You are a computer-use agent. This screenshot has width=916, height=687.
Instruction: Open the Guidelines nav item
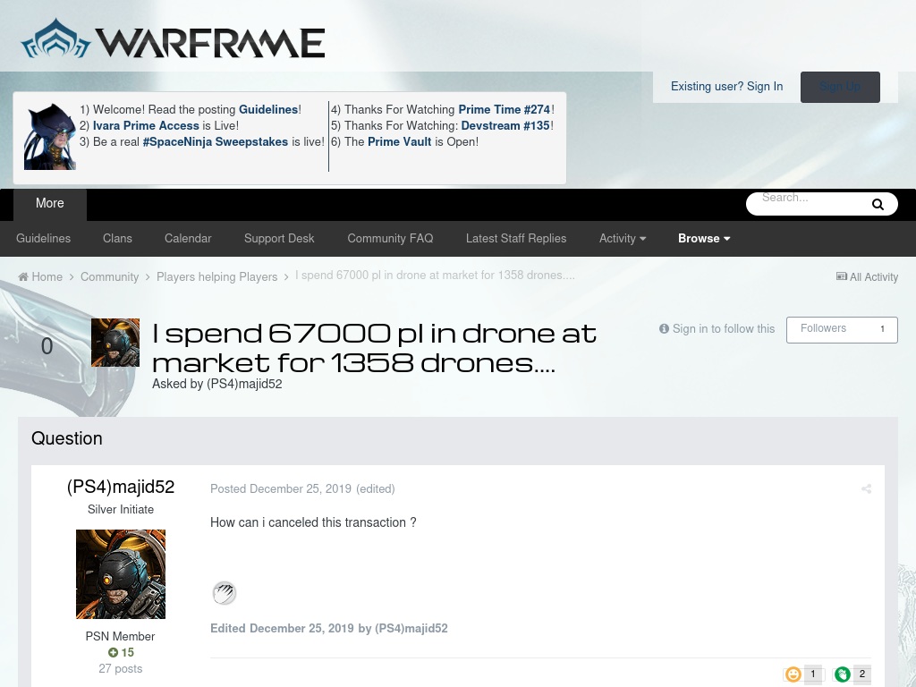43,238
